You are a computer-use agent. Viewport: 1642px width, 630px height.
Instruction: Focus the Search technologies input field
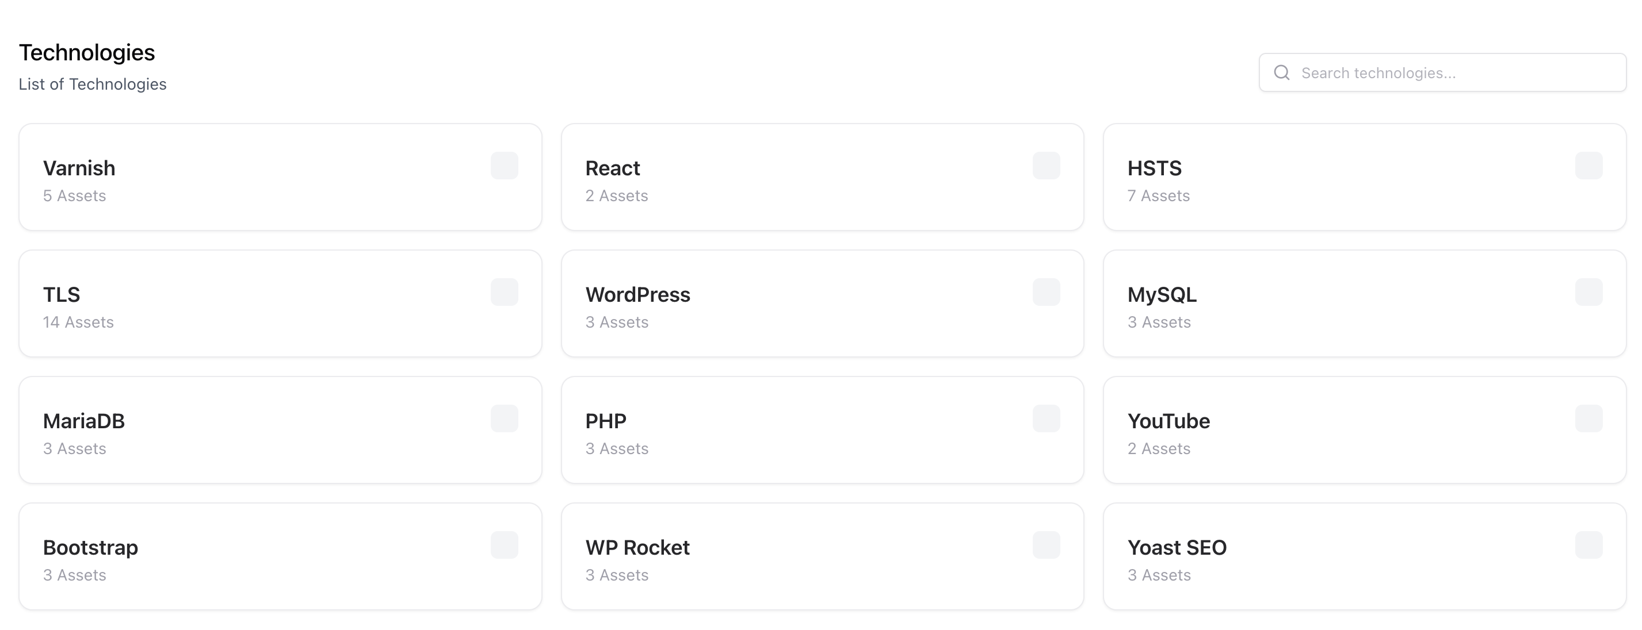(x=1453, y=72)
